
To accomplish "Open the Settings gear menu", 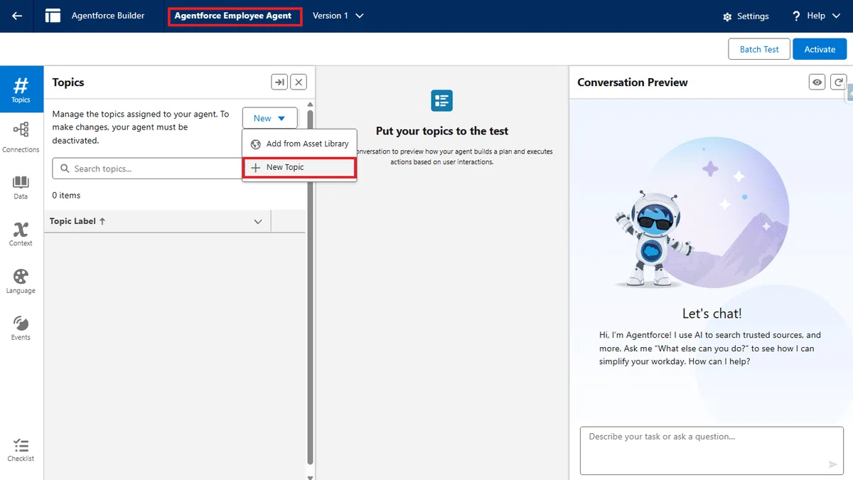I will pyautogui.click(x=746, y=16).
